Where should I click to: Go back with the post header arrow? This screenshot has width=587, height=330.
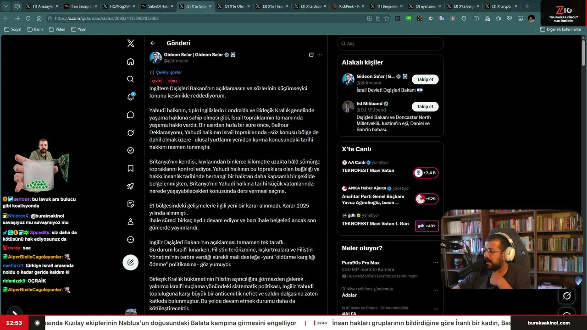coord(153,43)
